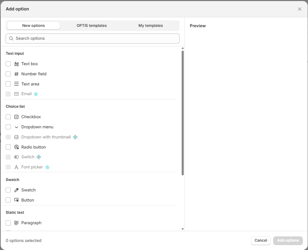Click the Radio button label
308x250 pixels.
pos(34,147)
